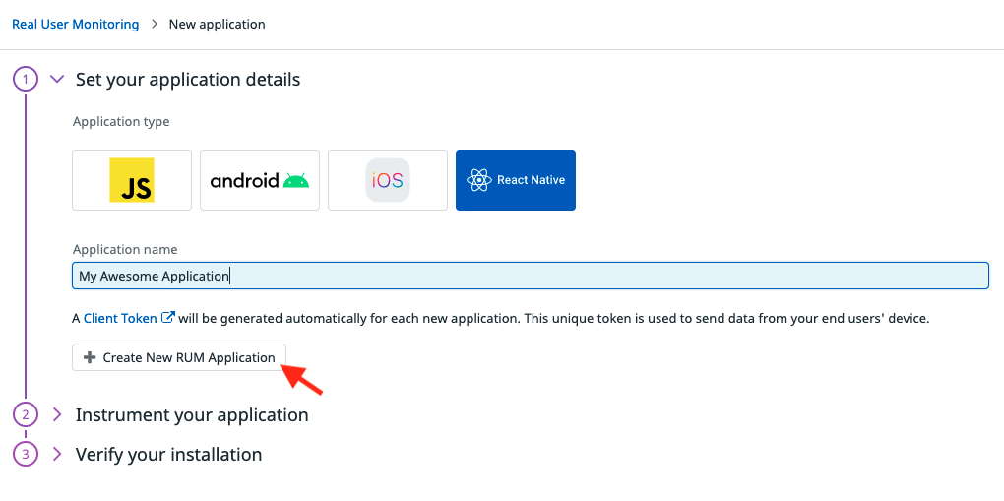The height and width of the screenshot is (501, 1004).
Task: Click the New application breadcrumb
Action: click(x=217, y=24)
